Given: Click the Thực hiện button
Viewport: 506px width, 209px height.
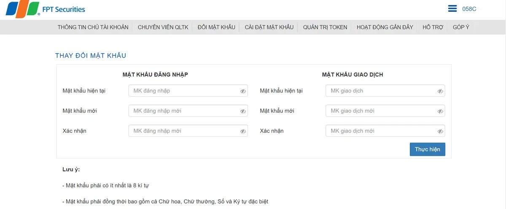Looking at the screenshot, I should point(428,149).
